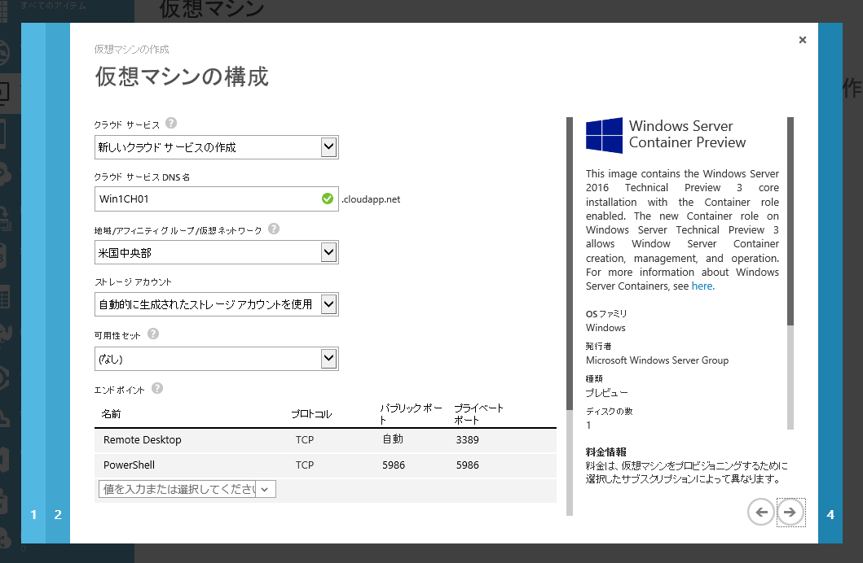Select the Remote Desktop endpoint row
This screenshot has height=563, width=863.
[325, 439]
